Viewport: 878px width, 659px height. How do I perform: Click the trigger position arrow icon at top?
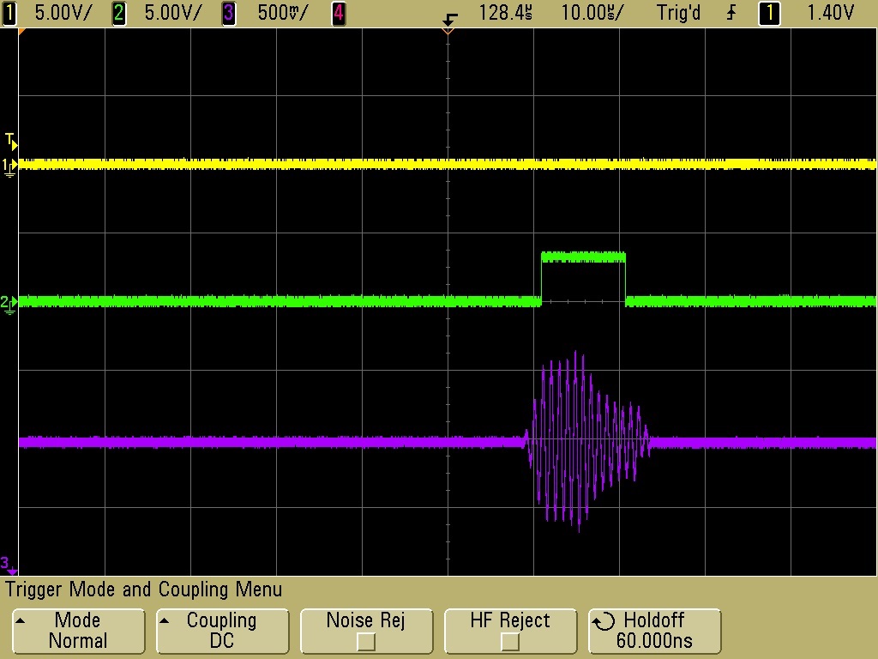pos(449,19)
